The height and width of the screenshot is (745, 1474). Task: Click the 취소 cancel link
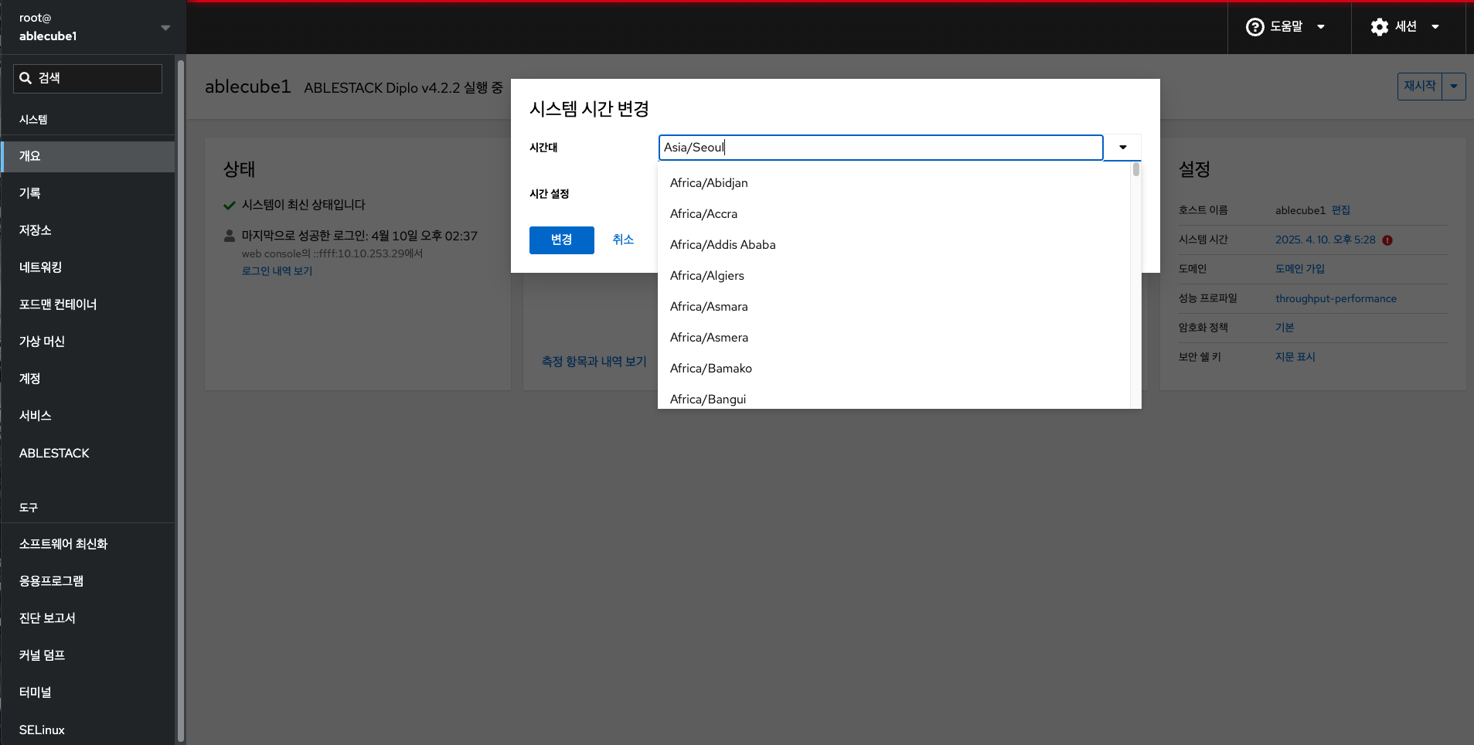pos(623,240)
